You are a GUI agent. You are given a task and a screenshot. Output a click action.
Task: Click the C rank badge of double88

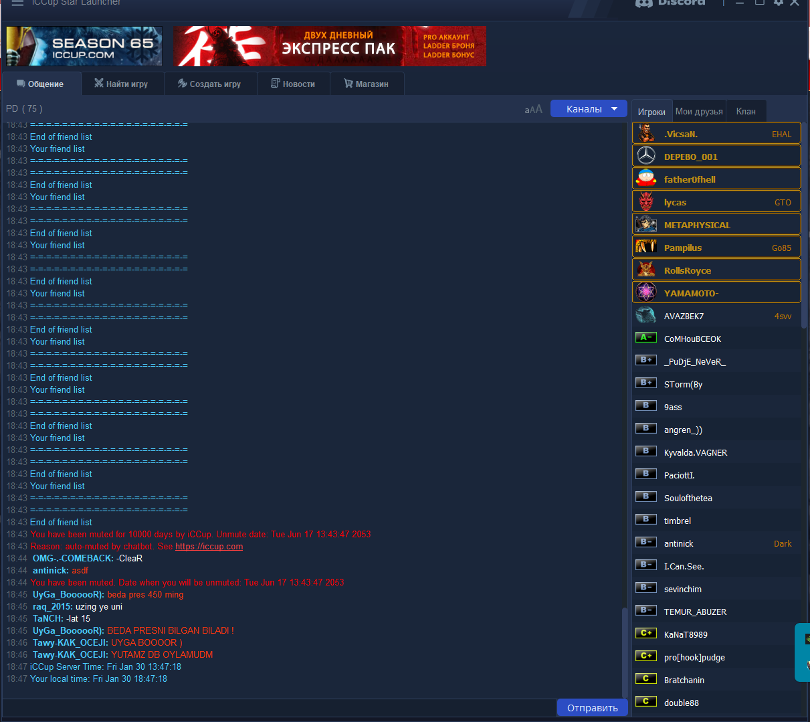coord(646,701)
